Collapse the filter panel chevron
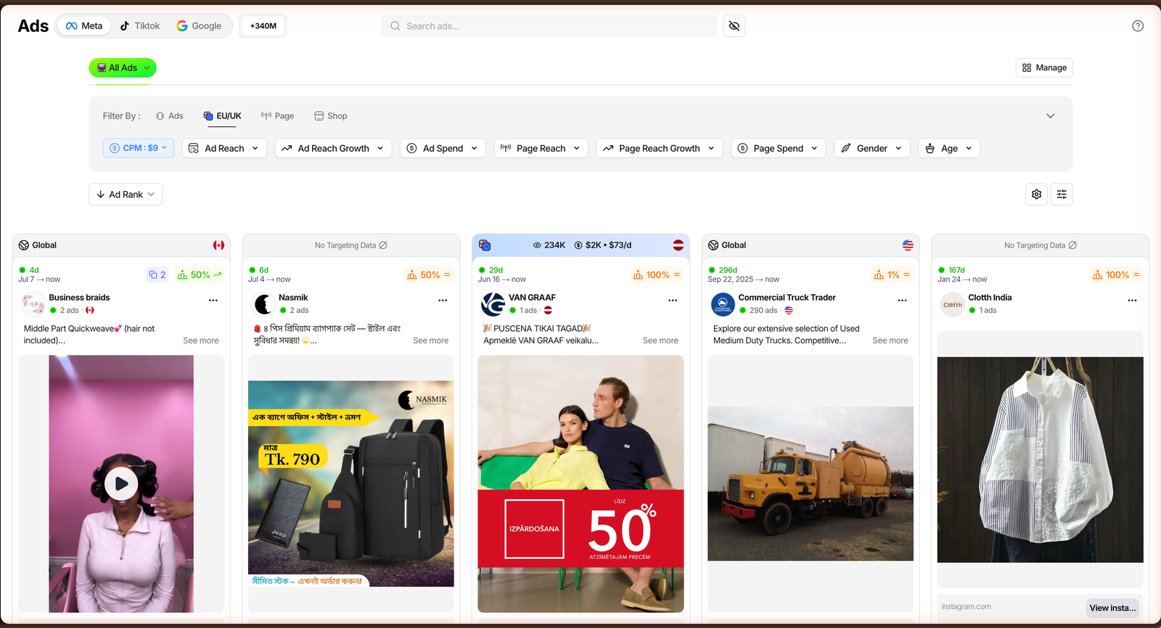This screenshot has width=1161, height=628. (x=1050, y=116)
